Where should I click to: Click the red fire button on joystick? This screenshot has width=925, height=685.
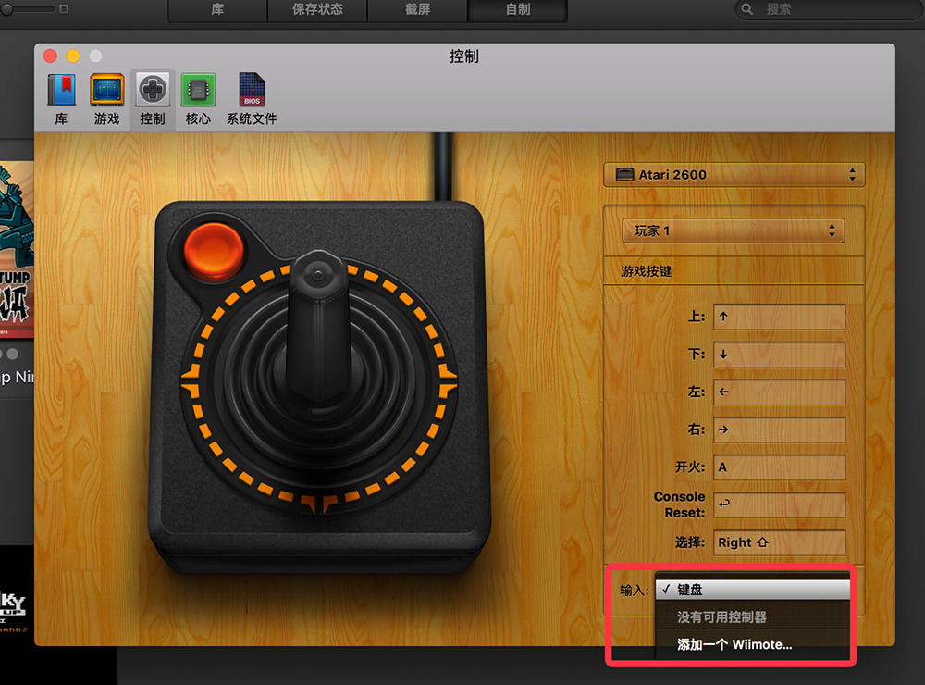(214, 250)
